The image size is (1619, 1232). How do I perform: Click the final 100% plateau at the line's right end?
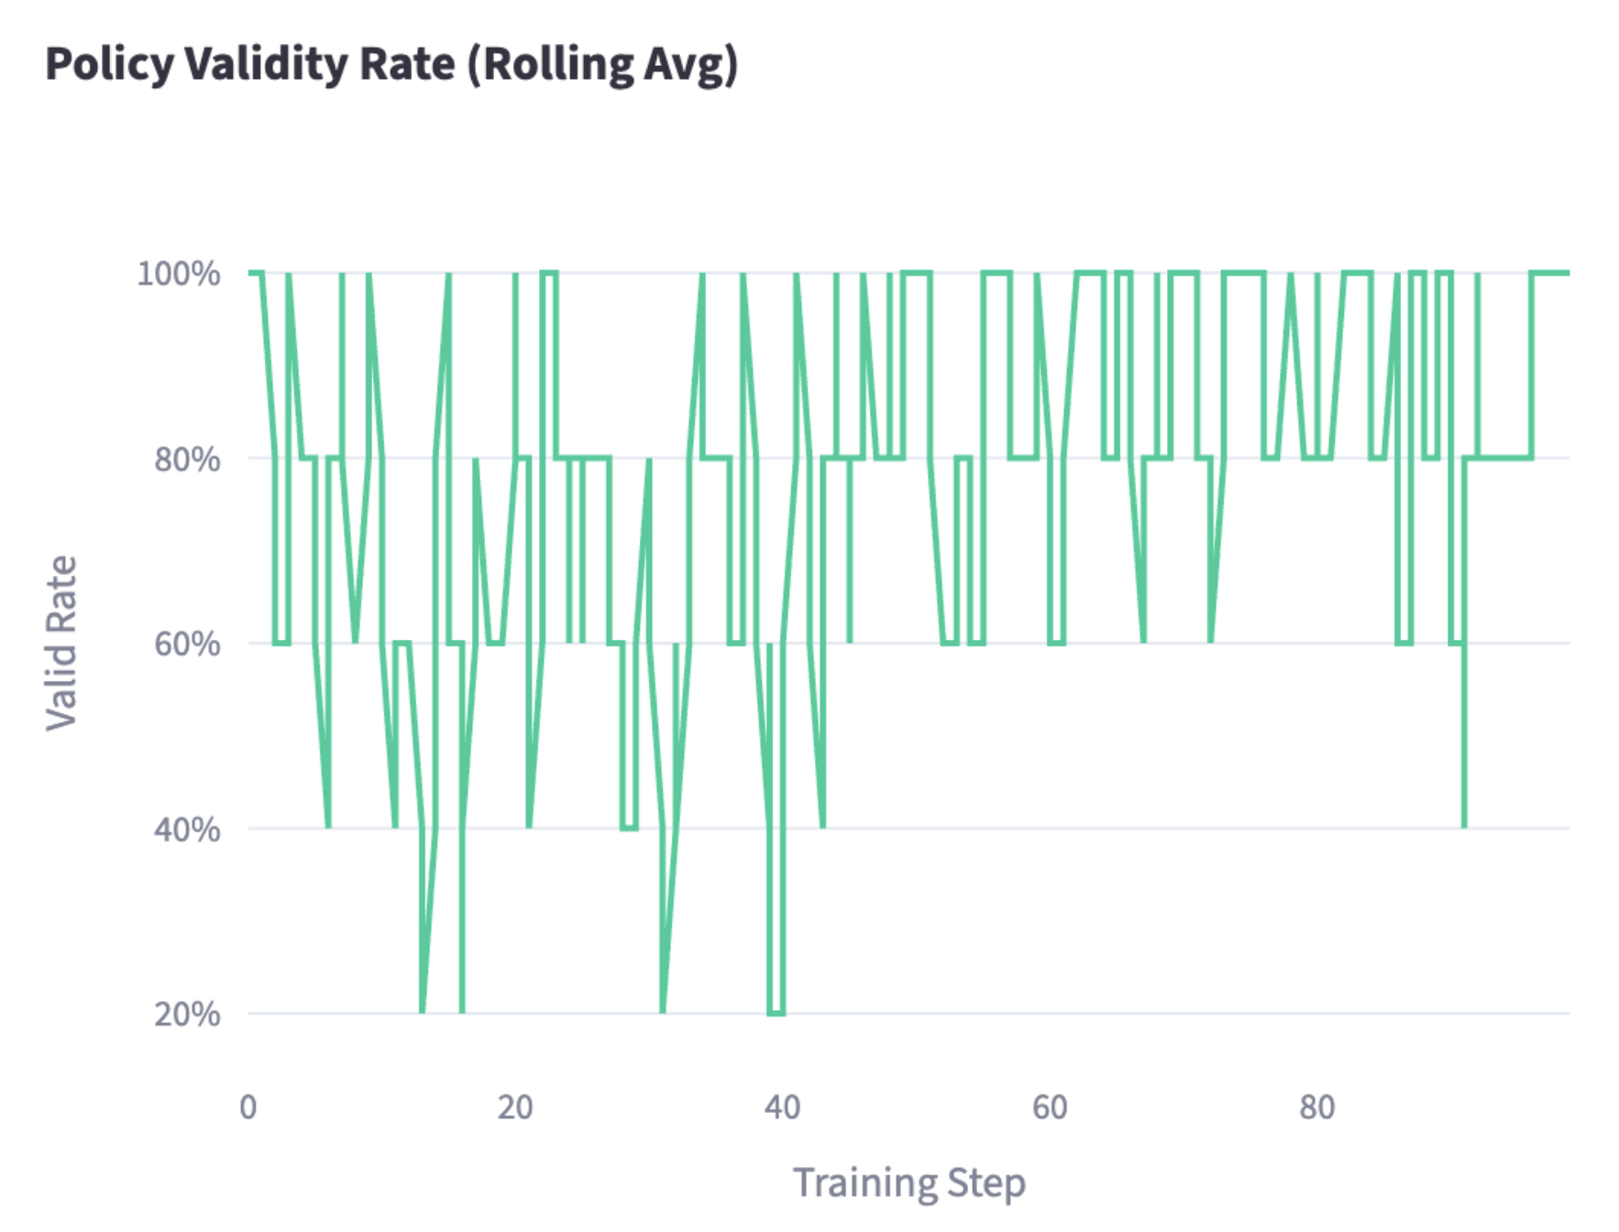point(1551,273)
